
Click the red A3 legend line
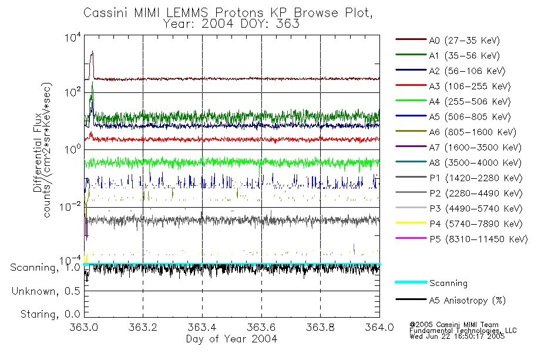coord(411,85)
